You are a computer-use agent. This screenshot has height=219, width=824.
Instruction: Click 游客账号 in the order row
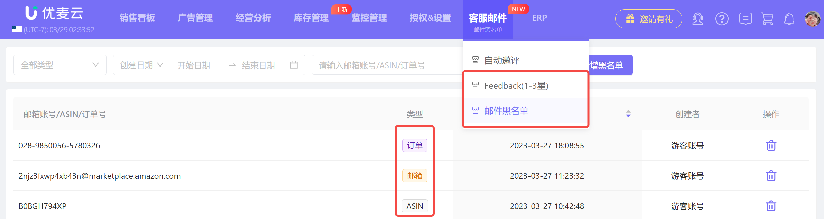click(687, 145)
